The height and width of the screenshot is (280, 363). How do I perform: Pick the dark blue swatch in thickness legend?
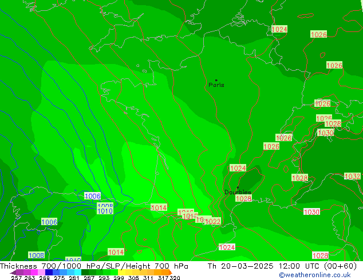coord(49,272)
